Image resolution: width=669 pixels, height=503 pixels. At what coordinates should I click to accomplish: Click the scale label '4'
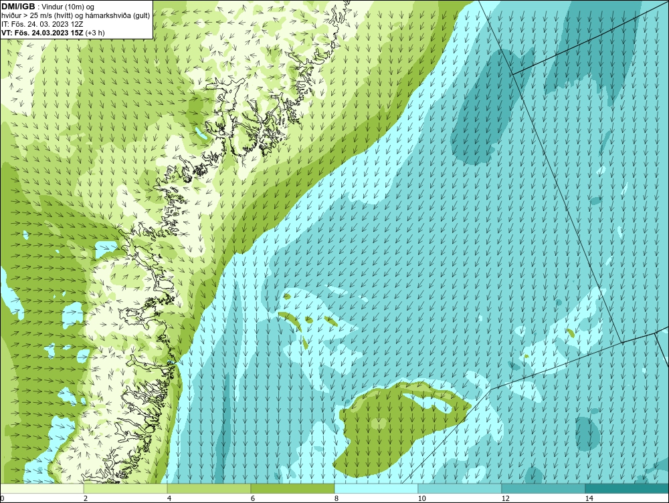pyautogui.click(x=169, y=498)
